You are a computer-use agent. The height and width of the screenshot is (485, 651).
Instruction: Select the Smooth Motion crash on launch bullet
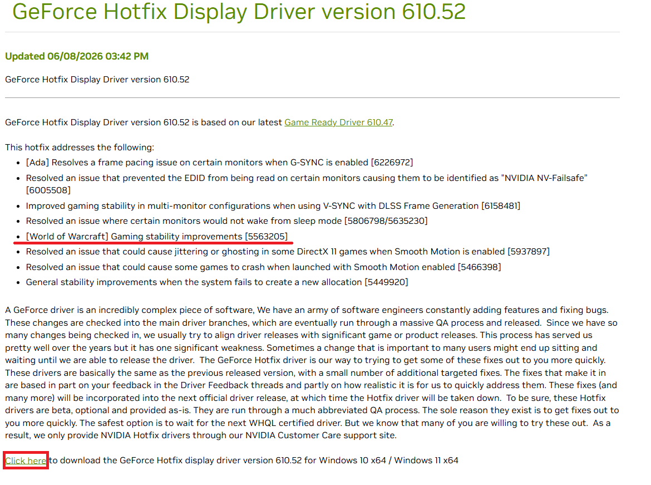(263, 267)
